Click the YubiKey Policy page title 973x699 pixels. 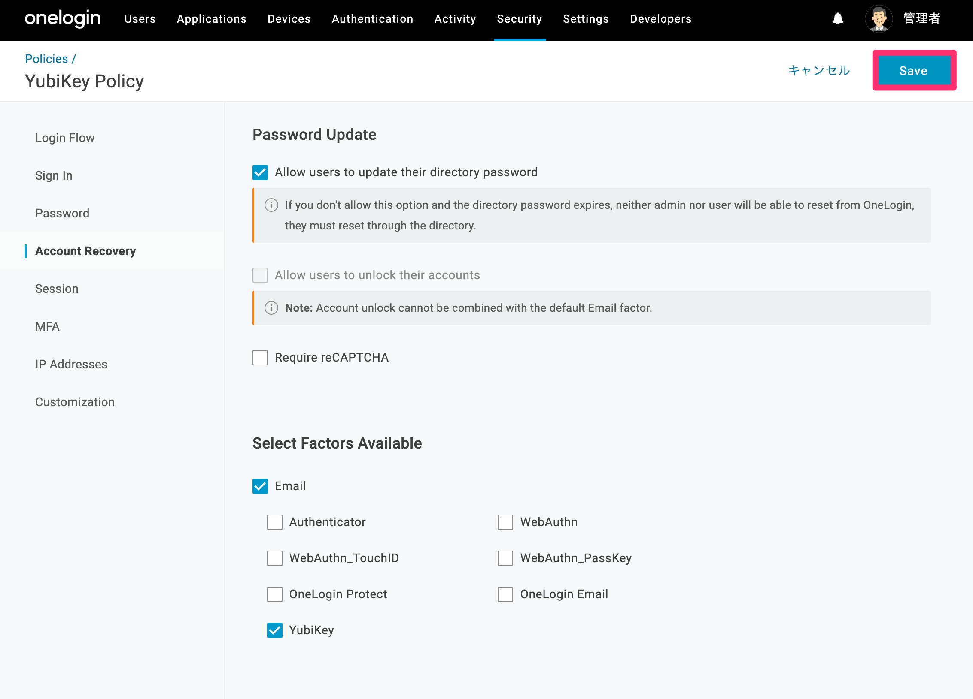(84, 81)
